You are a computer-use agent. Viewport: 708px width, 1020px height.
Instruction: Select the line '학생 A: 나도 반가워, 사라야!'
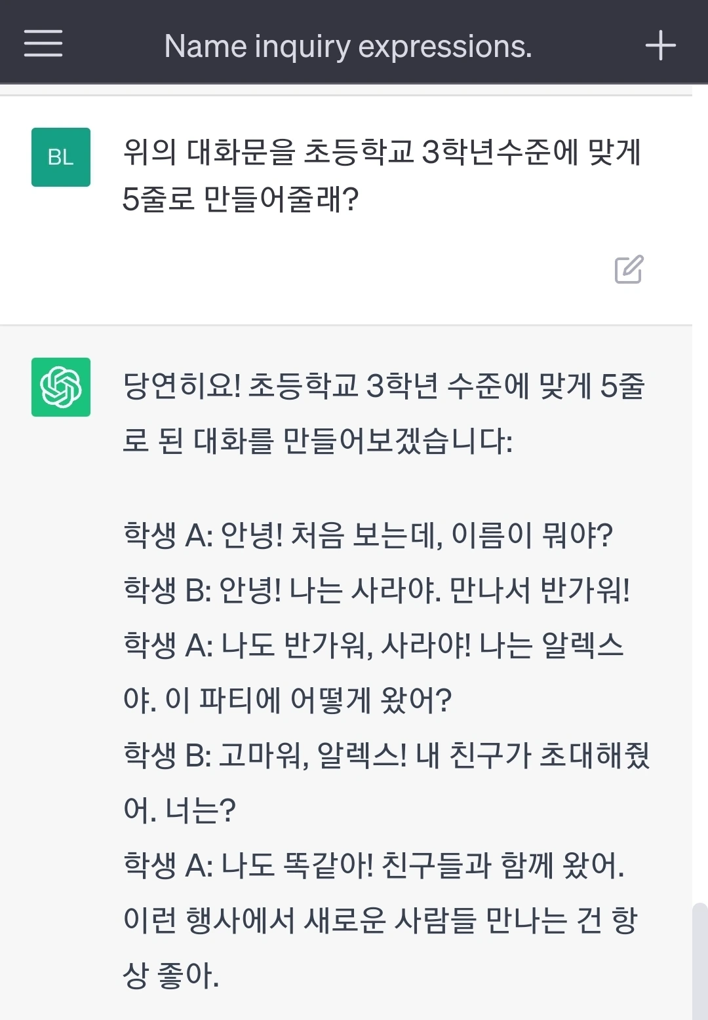click(x=373, y=645)
